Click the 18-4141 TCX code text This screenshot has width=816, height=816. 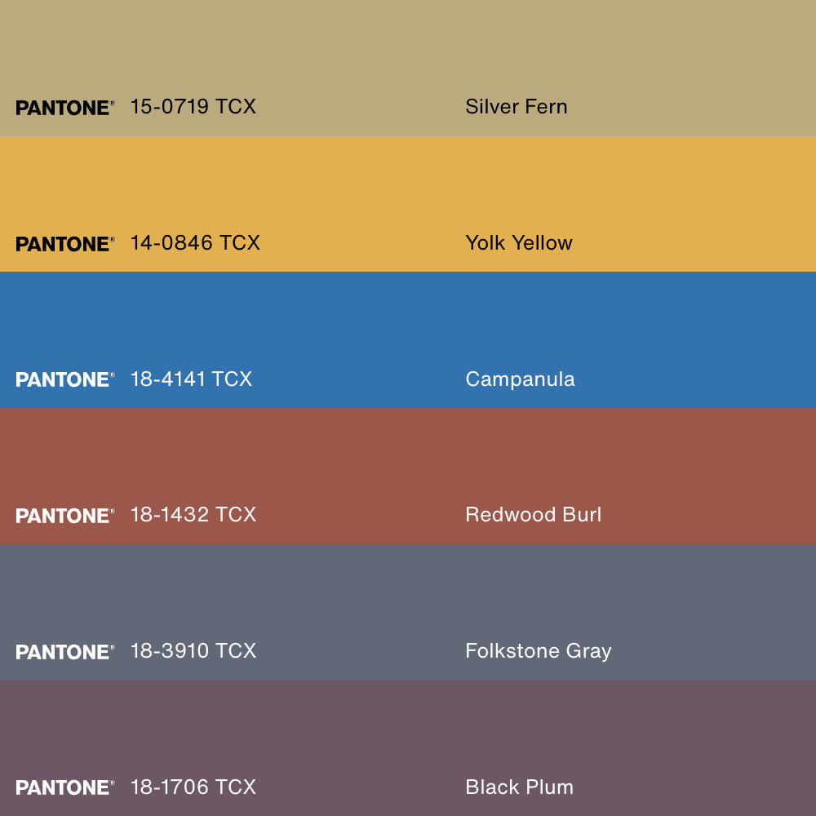(x=192, y=379)
